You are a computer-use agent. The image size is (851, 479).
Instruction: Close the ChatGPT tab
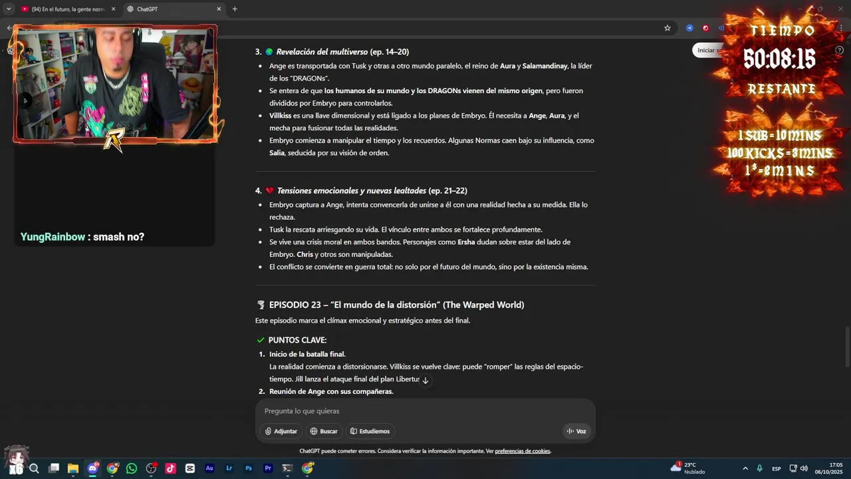click(219, 9)
